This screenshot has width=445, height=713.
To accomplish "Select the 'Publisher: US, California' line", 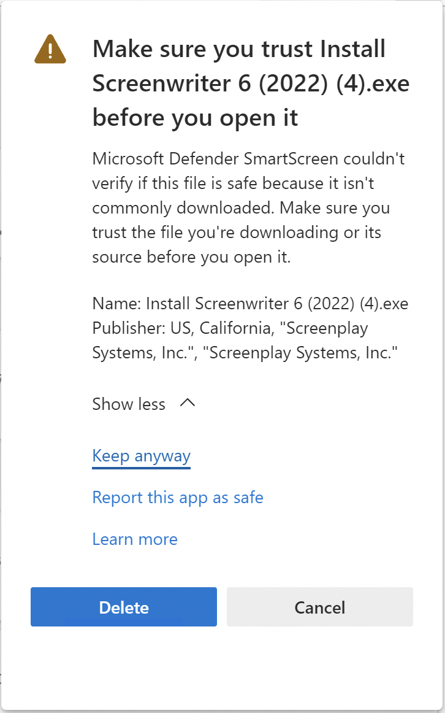I will click(x=230, y=328).
